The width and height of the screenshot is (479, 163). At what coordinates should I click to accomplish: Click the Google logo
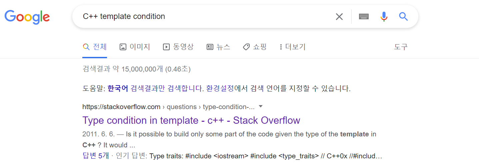pyautogui.click(x=27, y=17)
